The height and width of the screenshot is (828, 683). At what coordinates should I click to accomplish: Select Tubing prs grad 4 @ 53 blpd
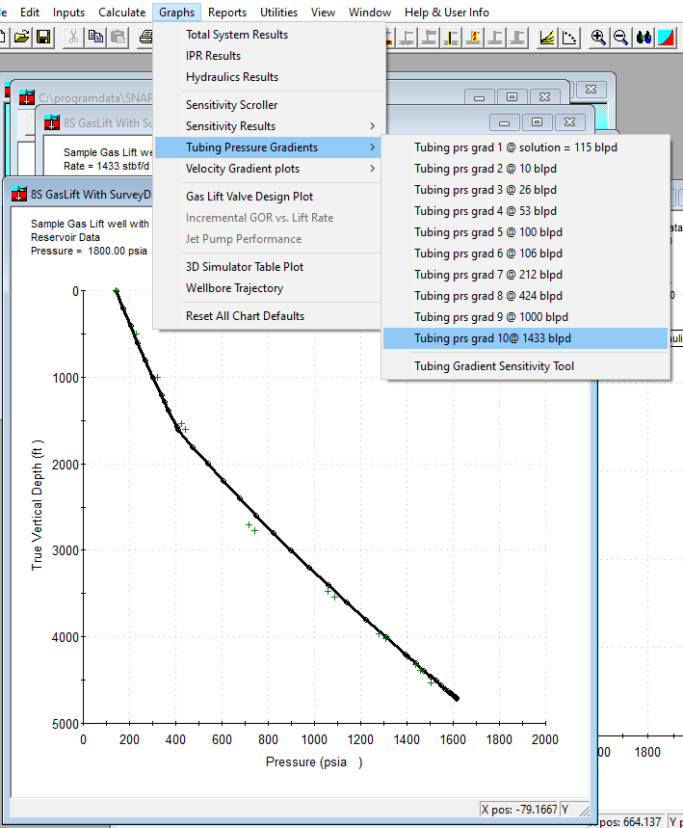tap(526, 211)
